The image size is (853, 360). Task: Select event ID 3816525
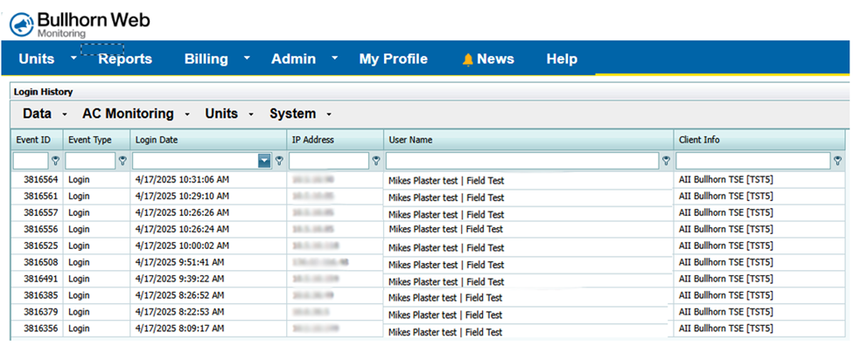40,246
